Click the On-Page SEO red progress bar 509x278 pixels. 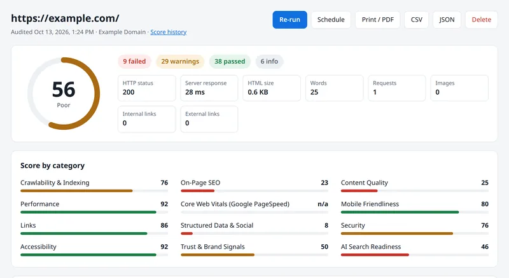[x=254, y=191]
